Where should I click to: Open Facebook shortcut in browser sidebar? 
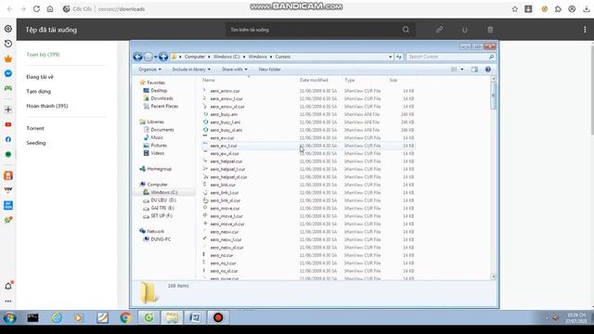point(8,139)
